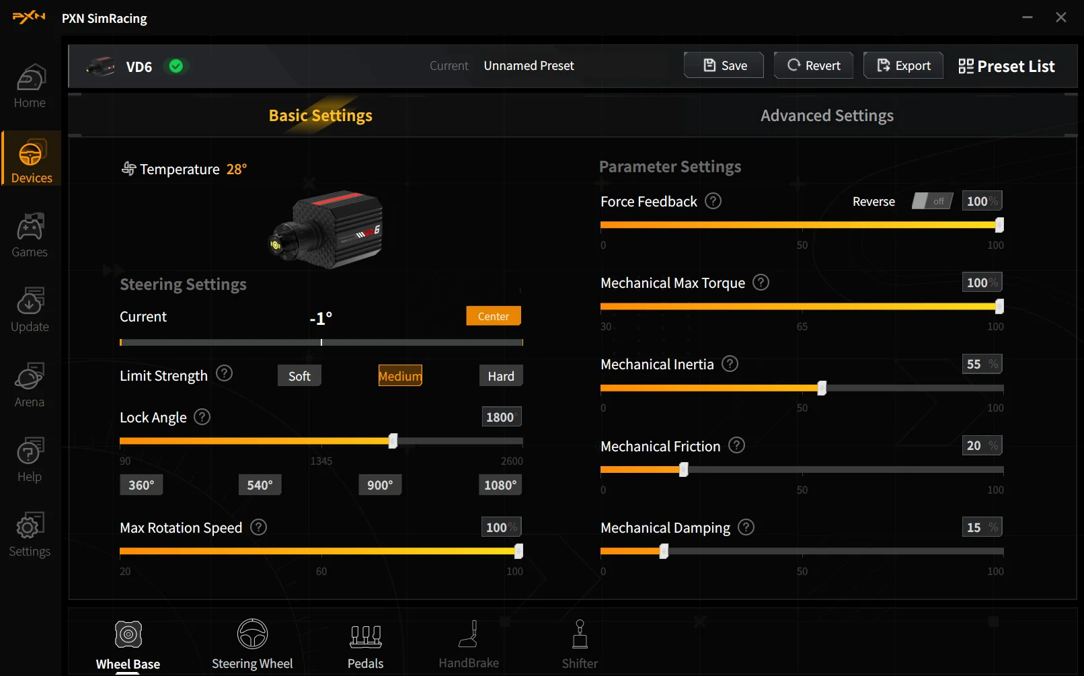
Task: Open the Help section
Action: coord(30,459)
